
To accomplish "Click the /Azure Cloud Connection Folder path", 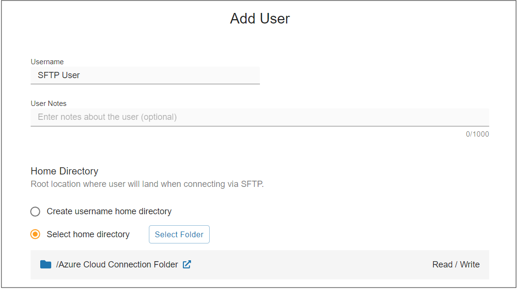I will [117, 264].
